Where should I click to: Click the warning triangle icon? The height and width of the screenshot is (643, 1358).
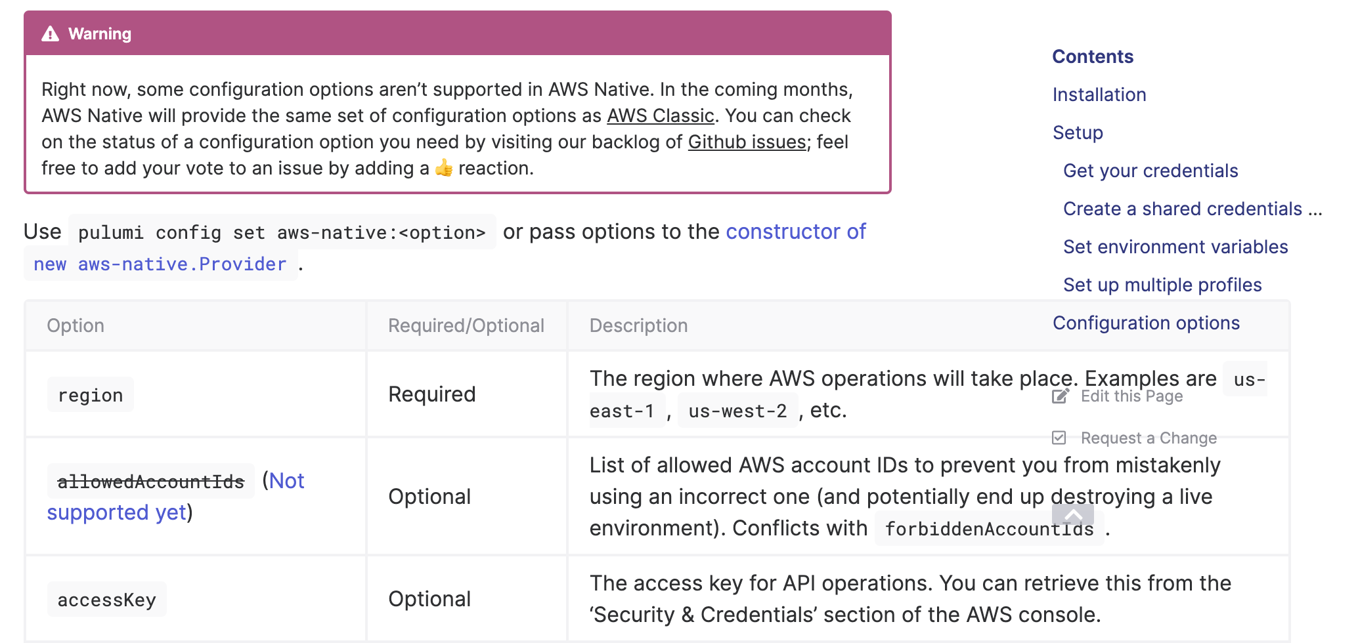pyautogui.click(x=51, y=33)
